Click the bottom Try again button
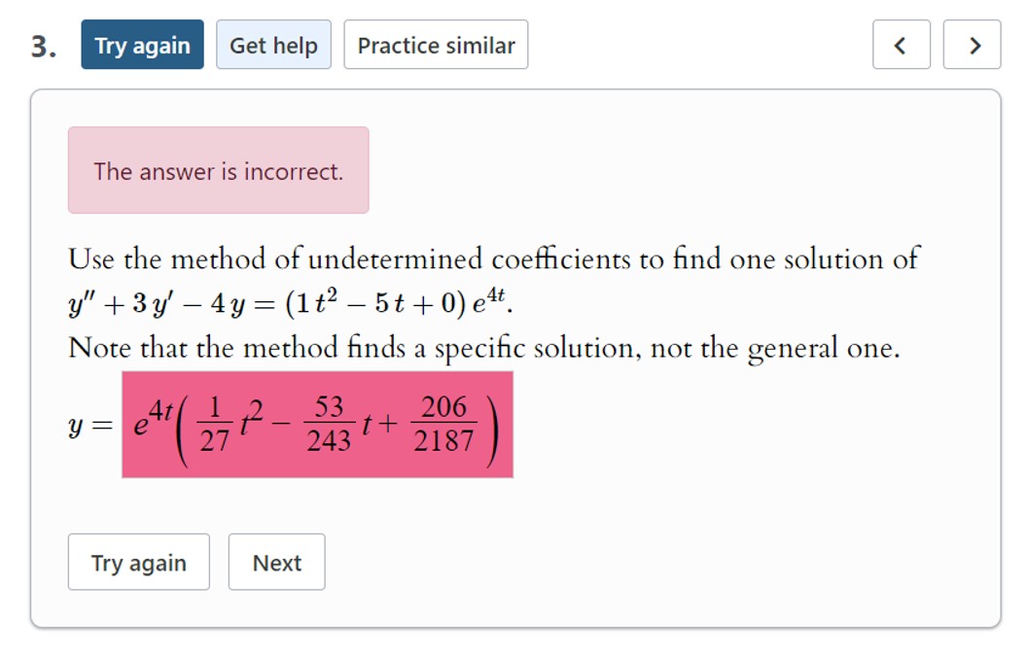 (138, 563)
